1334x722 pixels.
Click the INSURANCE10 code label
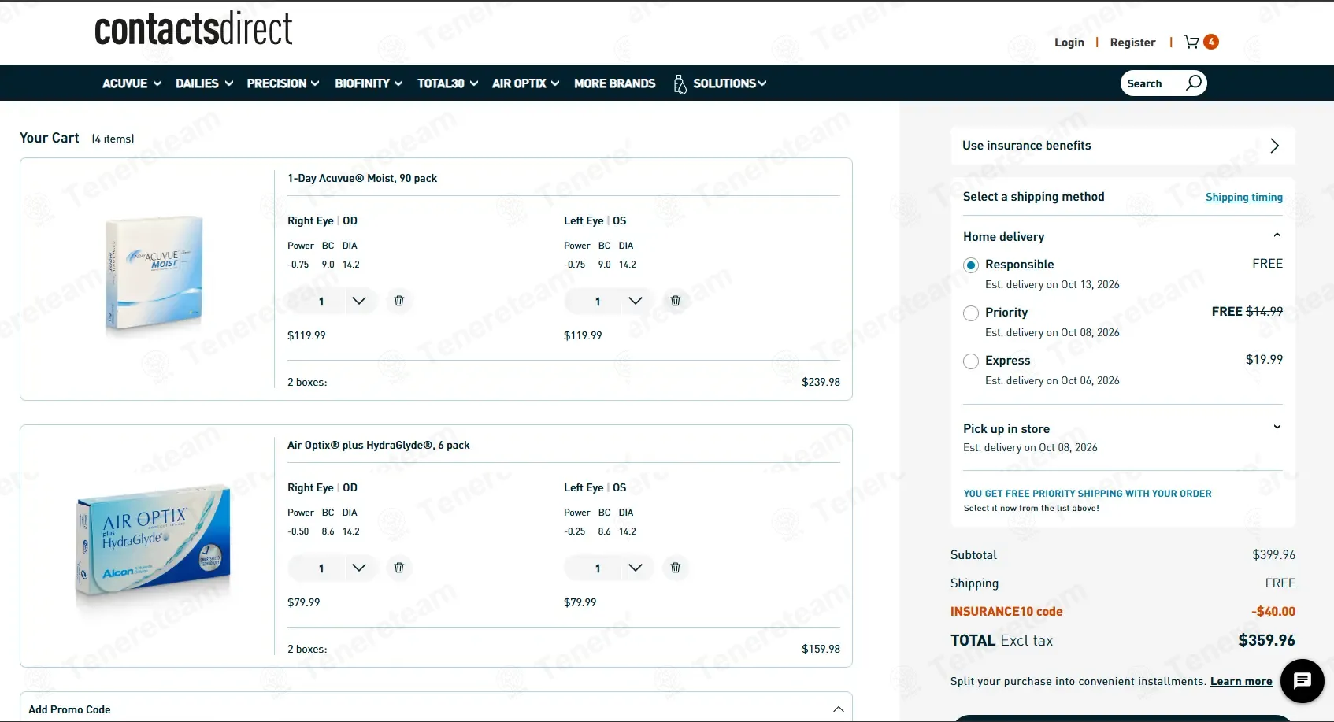pos(1006,612)
